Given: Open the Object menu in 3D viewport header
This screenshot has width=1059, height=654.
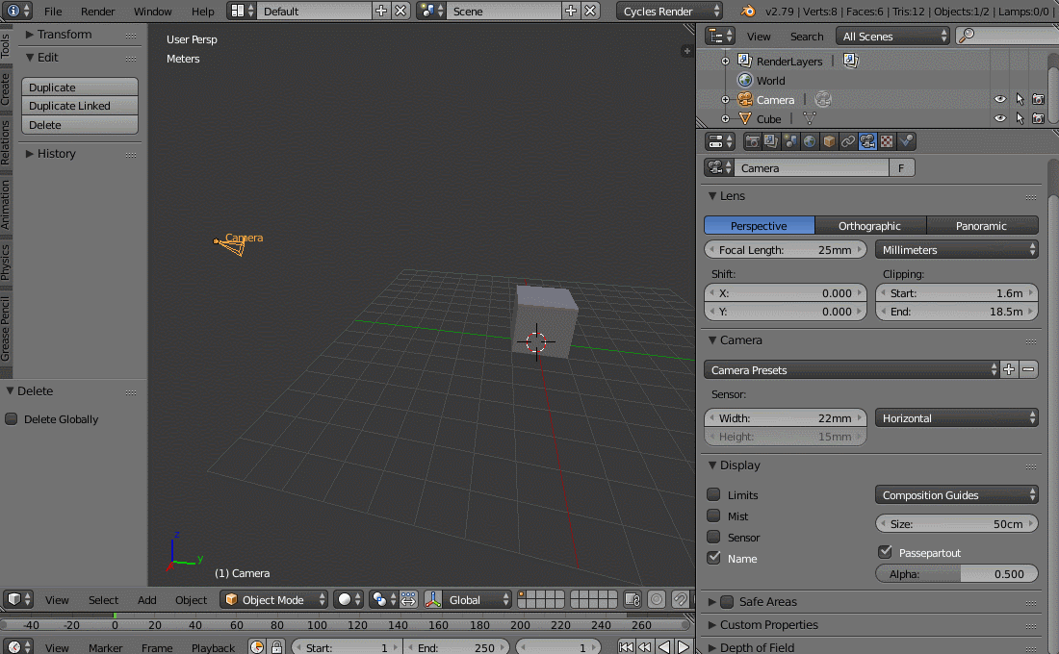Looking at the screenshot, I should click(191, 599).
